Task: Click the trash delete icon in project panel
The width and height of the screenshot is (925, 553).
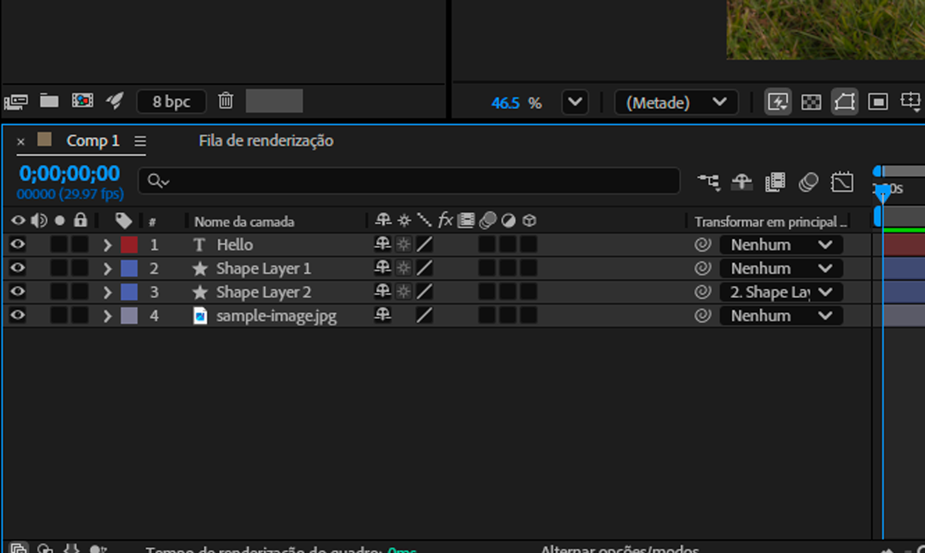Action: pos(225,101)
